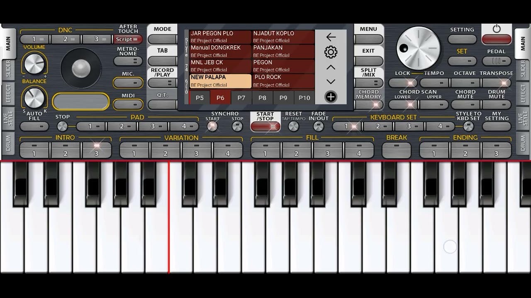Click the TAB button
This screenshot has height=298, width=531.
[x=163, y=61]
